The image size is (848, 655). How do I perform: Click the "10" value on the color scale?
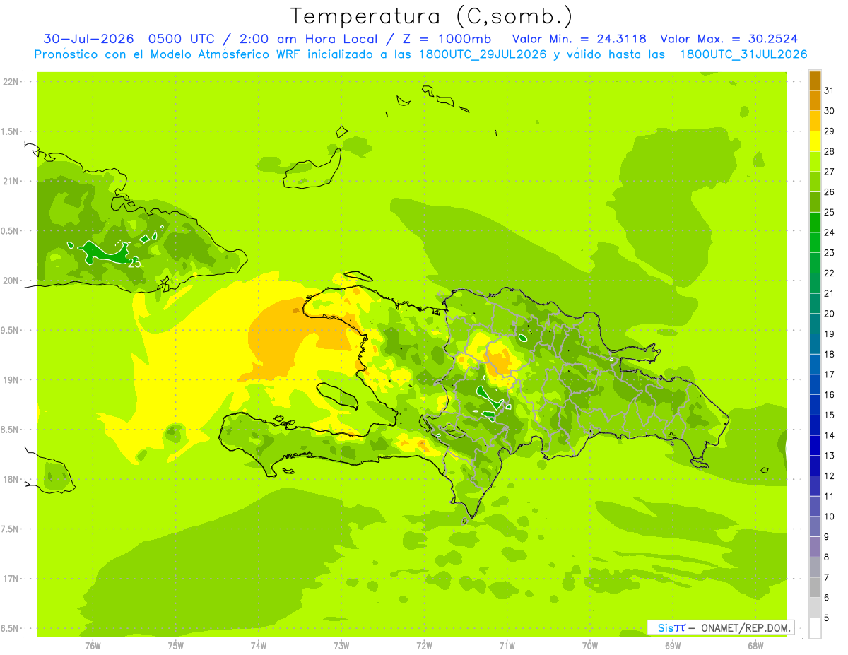pos(830,517)
